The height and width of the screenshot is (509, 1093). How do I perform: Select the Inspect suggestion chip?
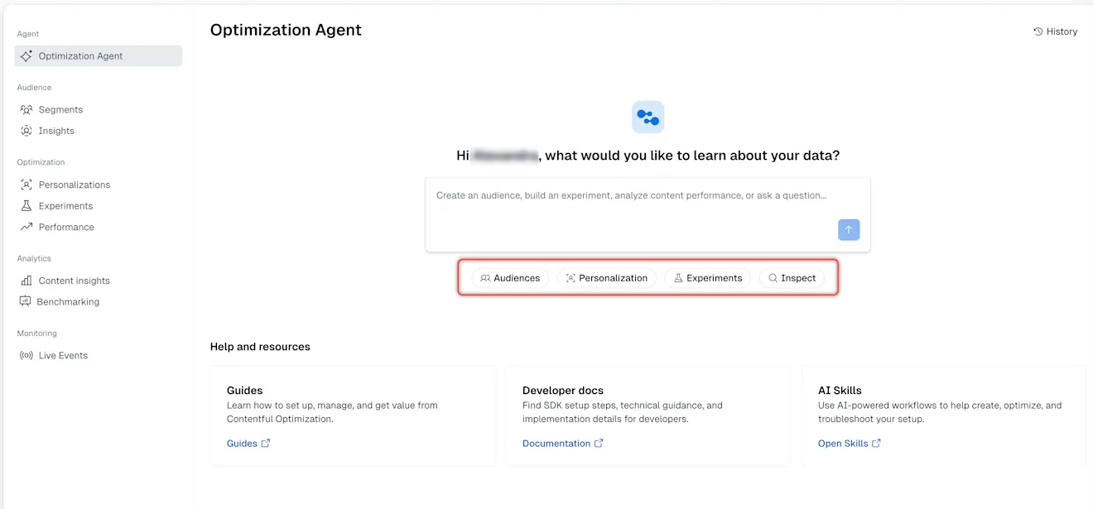792,278
